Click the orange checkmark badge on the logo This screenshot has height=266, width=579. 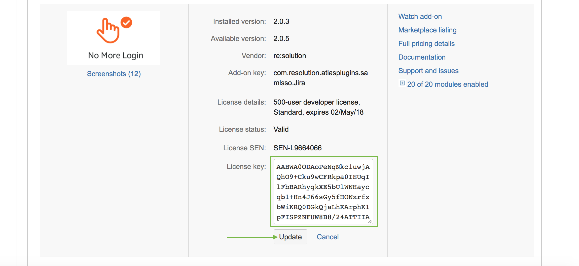pos(126,23)
